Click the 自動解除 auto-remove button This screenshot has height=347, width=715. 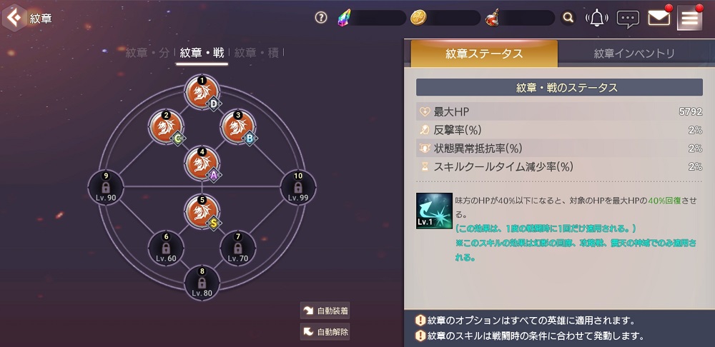(325, 331)
